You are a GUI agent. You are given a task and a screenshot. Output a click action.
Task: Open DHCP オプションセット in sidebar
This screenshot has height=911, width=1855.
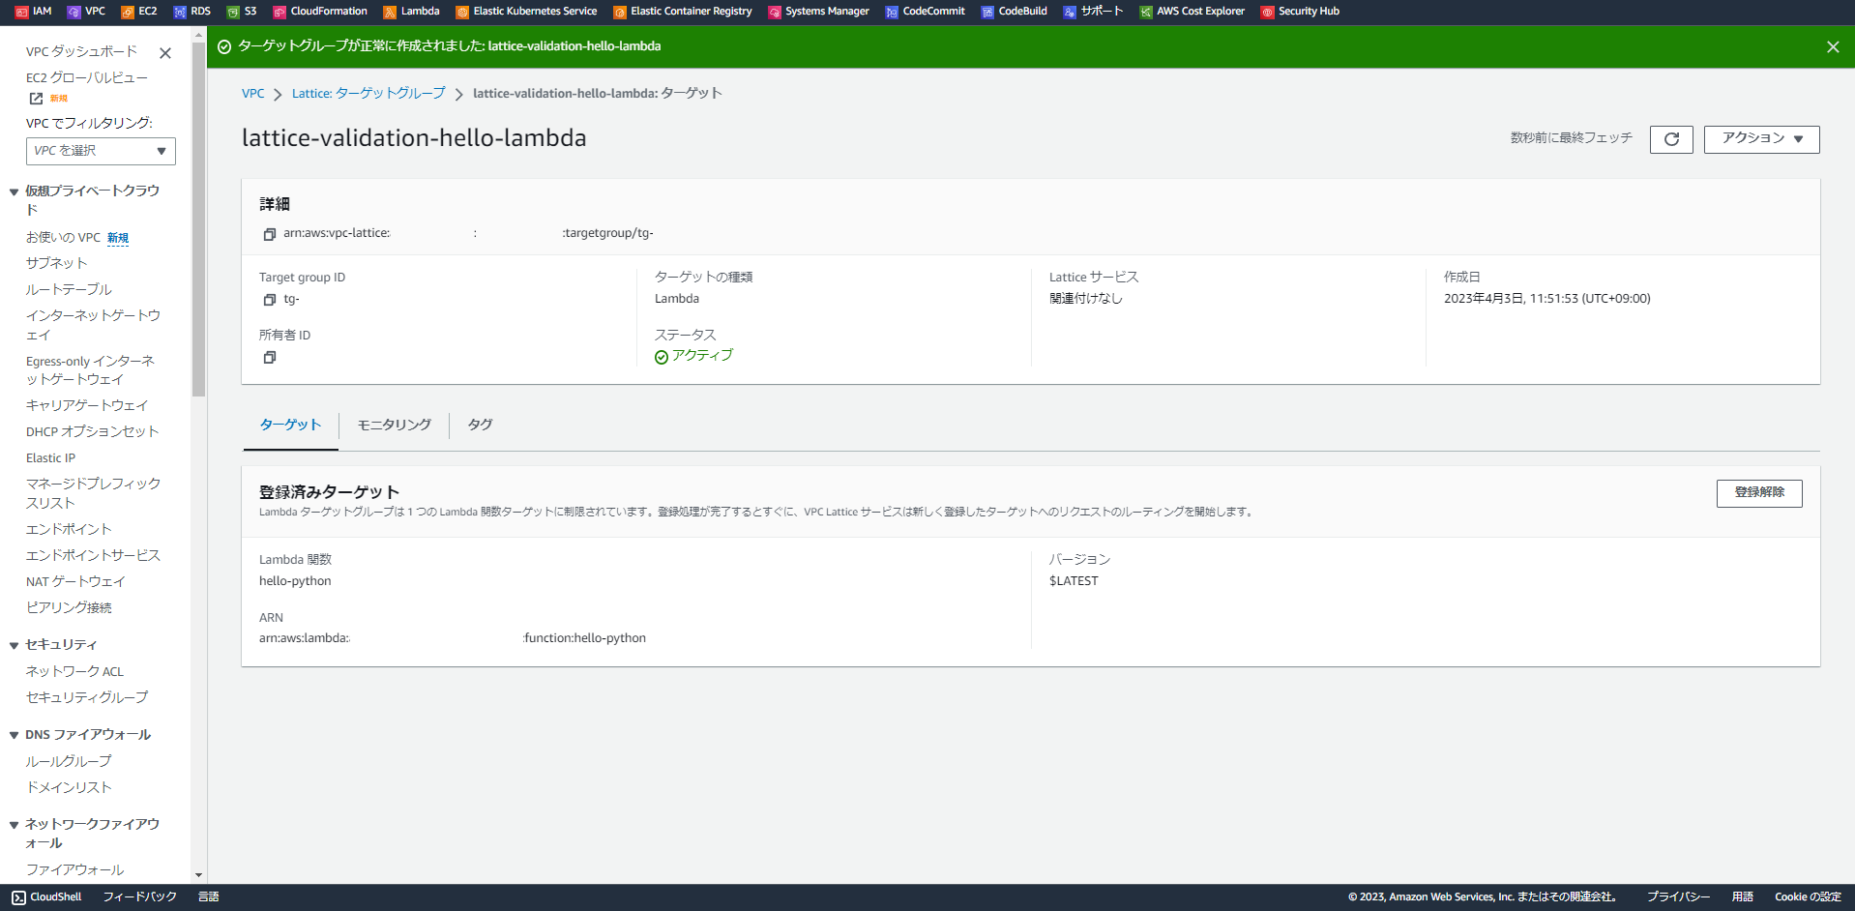click(92, 432)
